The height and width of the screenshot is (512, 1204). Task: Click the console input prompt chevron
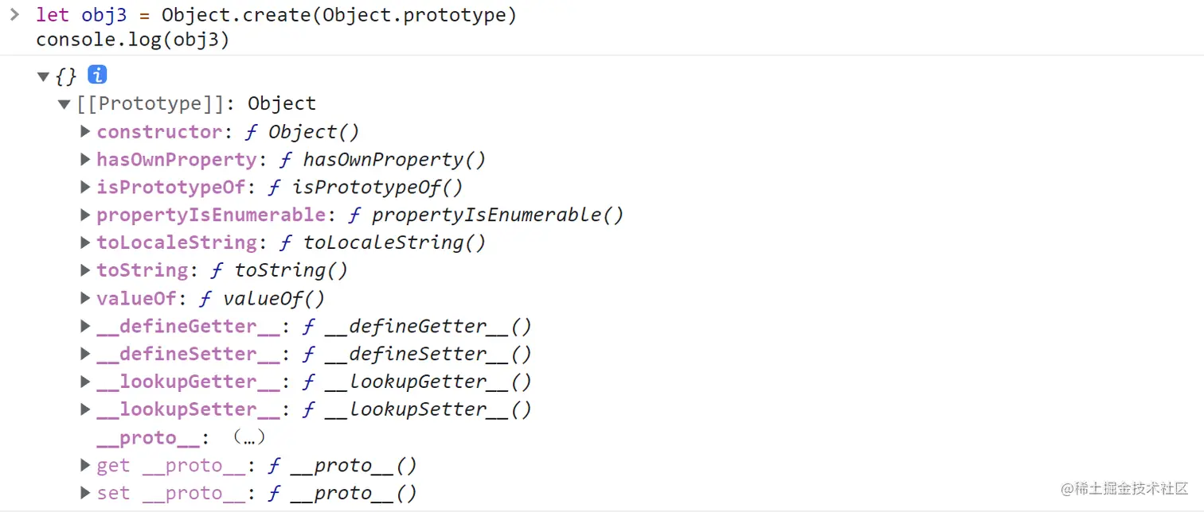14,14
